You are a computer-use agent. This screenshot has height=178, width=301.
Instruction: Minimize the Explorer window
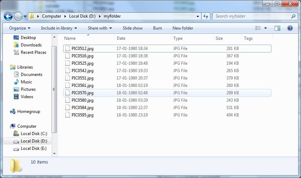pos(267,3)
